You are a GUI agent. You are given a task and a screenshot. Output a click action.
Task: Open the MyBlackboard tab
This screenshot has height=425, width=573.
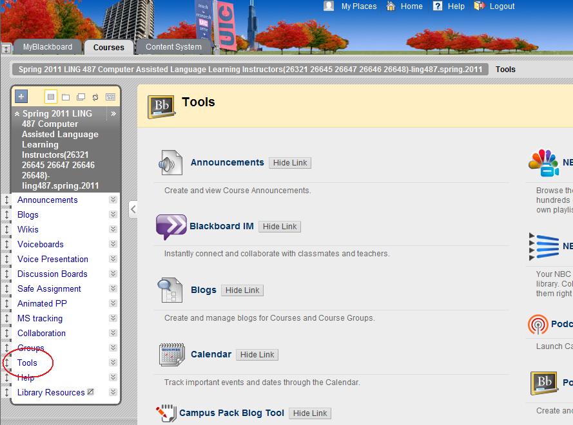pos(48,47)
